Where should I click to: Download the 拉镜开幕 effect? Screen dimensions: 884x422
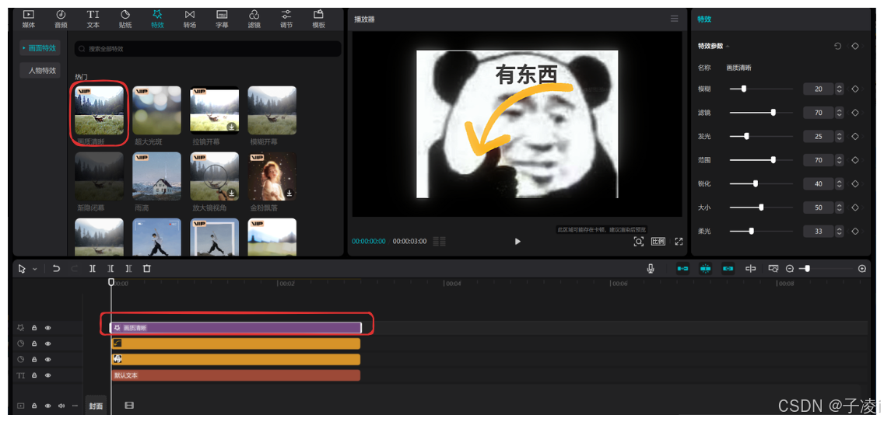point(231,127)
